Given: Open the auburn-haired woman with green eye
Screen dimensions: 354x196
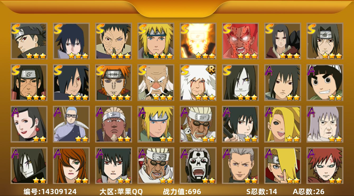Looking at the screenshot, I should tap(71, 165).
